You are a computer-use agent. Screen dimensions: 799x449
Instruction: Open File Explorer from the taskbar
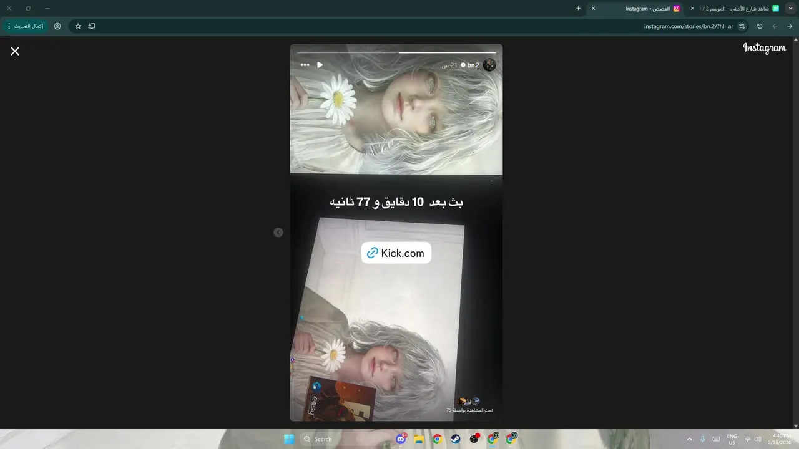(x=419, y=439)
